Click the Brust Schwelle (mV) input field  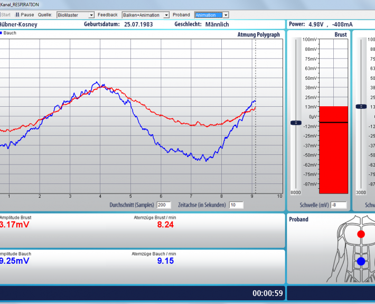338,205
